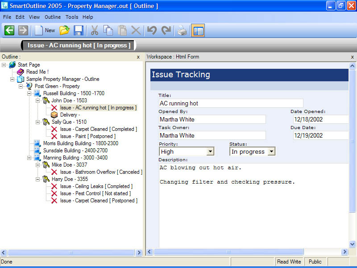Collapse the Start Page tree node
This screenshot has width=357, height=268.
(4, 65)
